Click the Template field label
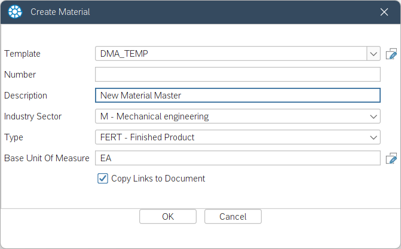The width and height of the screenshot is (401, 249). click(x=23, y=54)
